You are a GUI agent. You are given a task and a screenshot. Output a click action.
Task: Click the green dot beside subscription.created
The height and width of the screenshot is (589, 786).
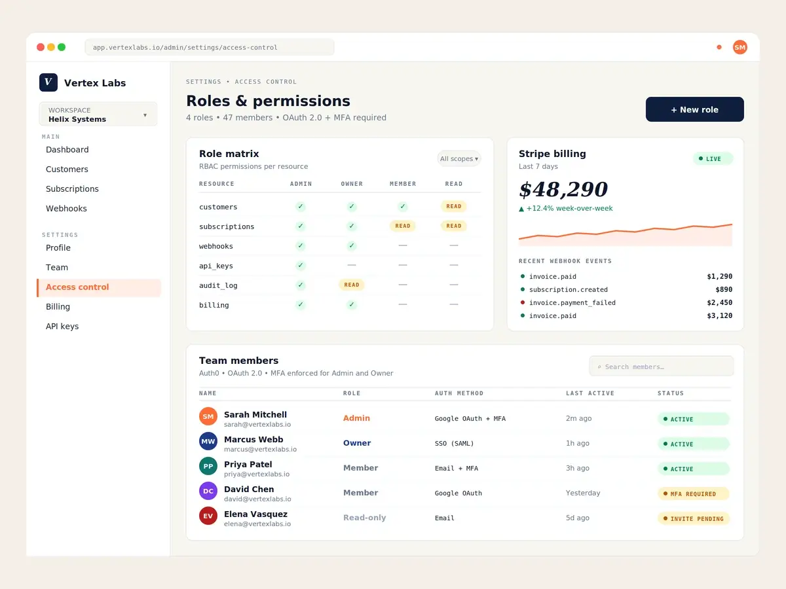[x=522, y=289]
